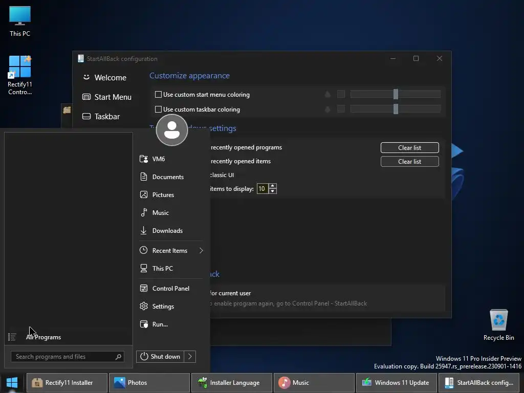Switch to Windows 11 Update taskbar button

(397, 383)
